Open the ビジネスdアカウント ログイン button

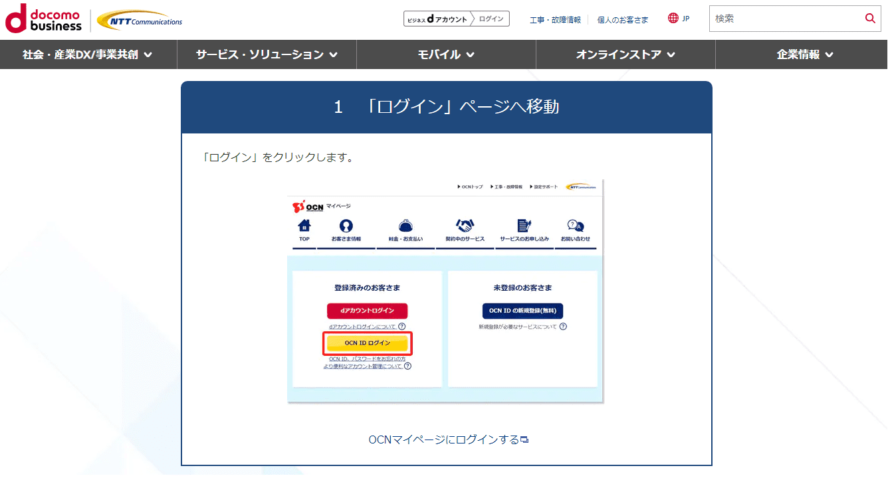pyautogui.click(x=457, y=19)
